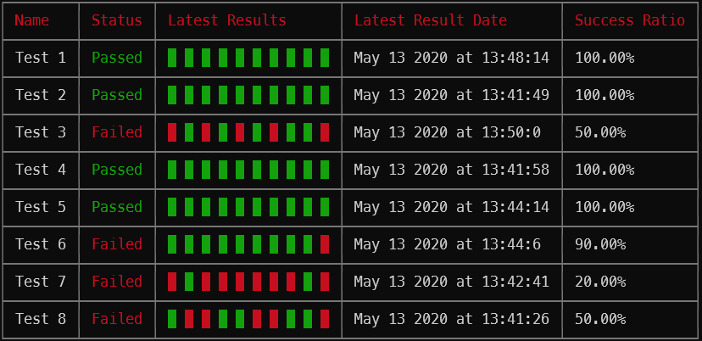This screenshot has width=702, height=341.
Task: Click the Name column header
Action: [x=31, y=20]
